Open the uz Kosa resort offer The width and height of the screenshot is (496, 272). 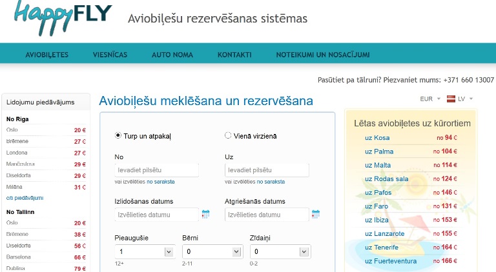pyautogui.click(x=377, y=137)
